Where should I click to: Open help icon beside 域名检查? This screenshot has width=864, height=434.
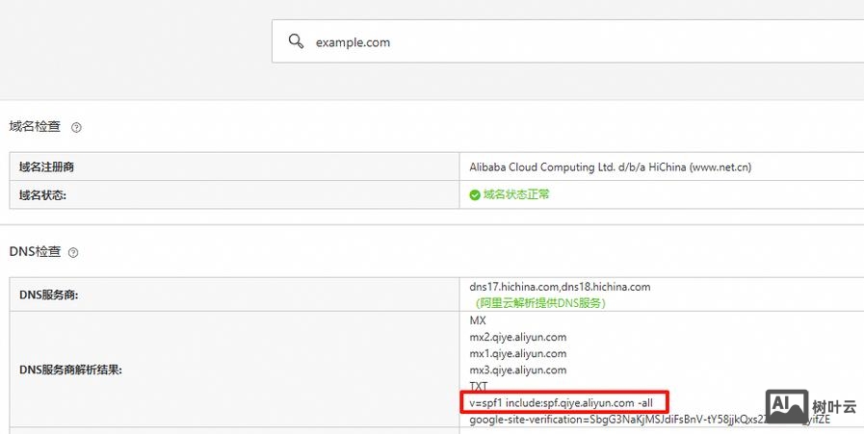pos(77,127)
